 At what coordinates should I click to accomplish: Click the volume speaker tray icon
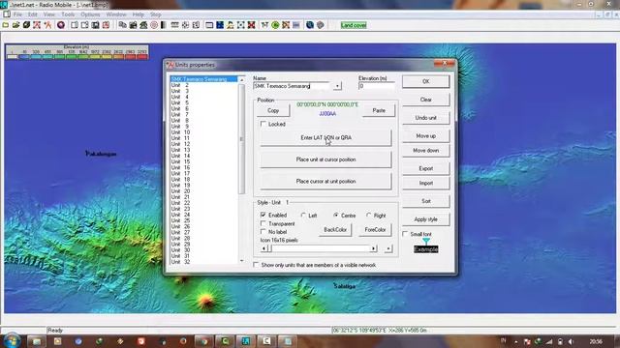(x=571, y=341)
